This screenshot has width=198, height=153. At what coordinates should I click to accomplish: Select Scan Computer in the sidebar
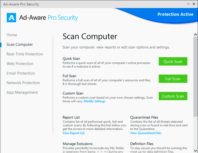pos(20,44)
